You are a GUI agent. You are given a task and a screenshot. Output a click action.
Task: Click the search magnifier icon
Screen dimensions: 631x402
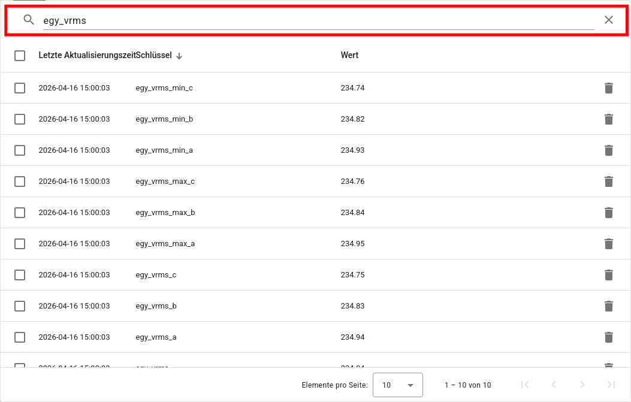pos(29,20)
